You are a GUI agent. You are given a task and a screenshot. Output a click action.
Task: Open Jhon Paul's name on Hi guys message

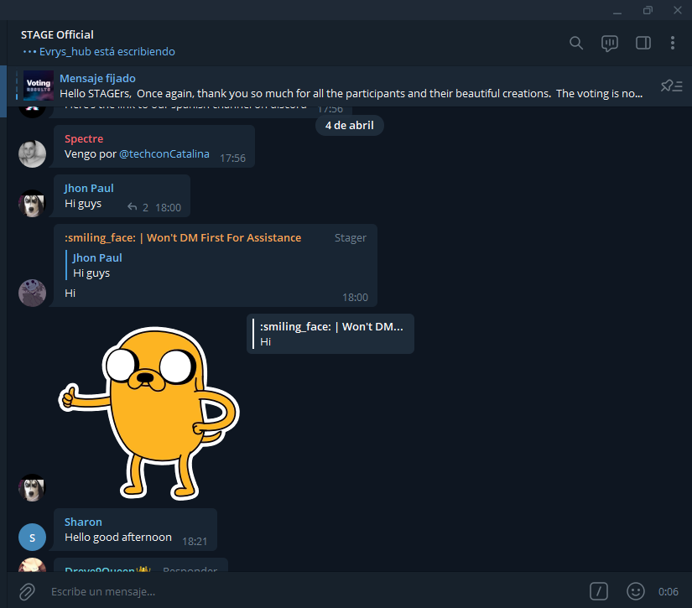[x=89, y=189]
